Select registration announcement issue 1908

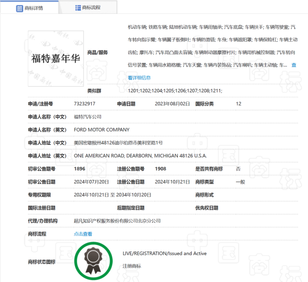(x=161, y=169)
